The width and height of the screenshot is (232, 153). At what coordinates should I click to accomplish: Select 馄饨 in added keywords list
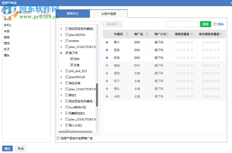pos(7,43)
